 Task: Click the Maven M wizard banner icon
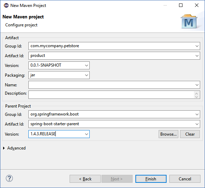coord(189,22)
